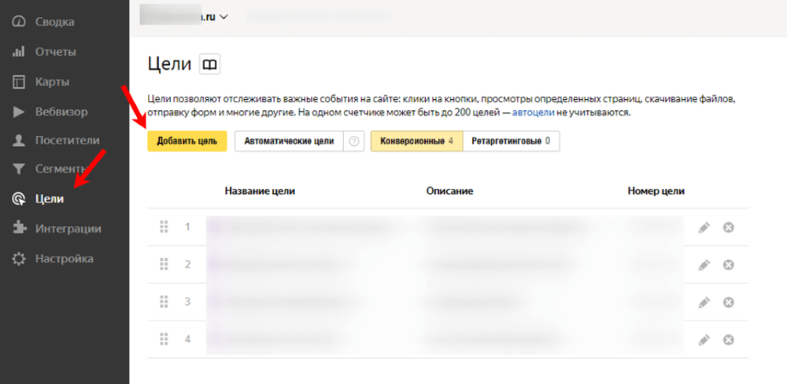Edit goal 1 with the pencil icon
This screenshot has width=787, height=384.
tap(704, 227)
